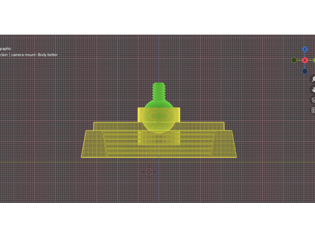
Task: Click the 'camera mount - Body better' label
Action: click(x=34, y=55)
